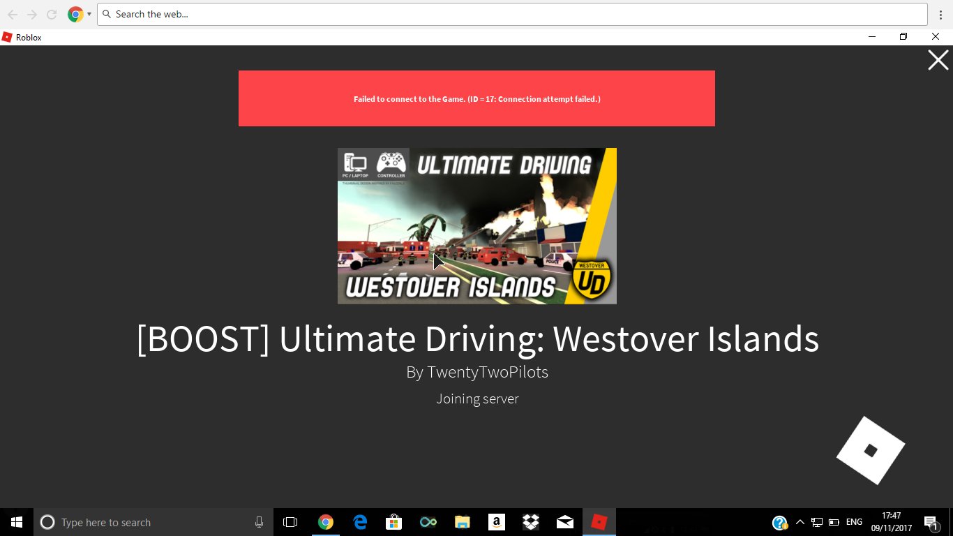Open the Chrome search engine dropdown arrow
Viewport: 953px width, 536px height.
tap(89, 14)
